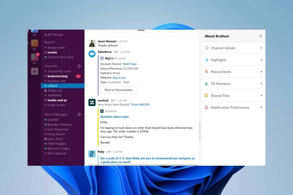Select the triage-issues channel
The image size is (293, 195).
click(55, 105)
